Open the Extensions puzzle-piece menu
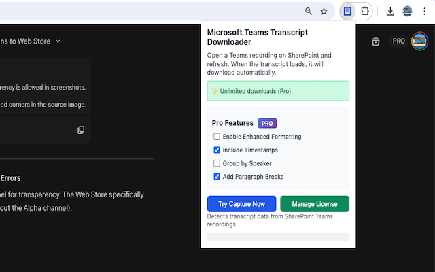Screen dimensions: 435x272 [x=364, y=11]
